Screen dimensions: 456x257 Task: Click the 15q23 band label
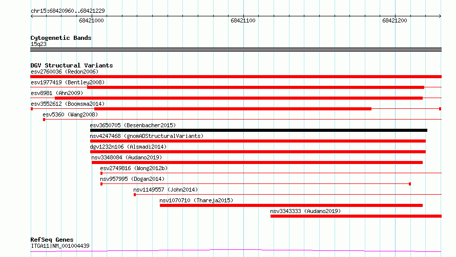coord(38,44)
